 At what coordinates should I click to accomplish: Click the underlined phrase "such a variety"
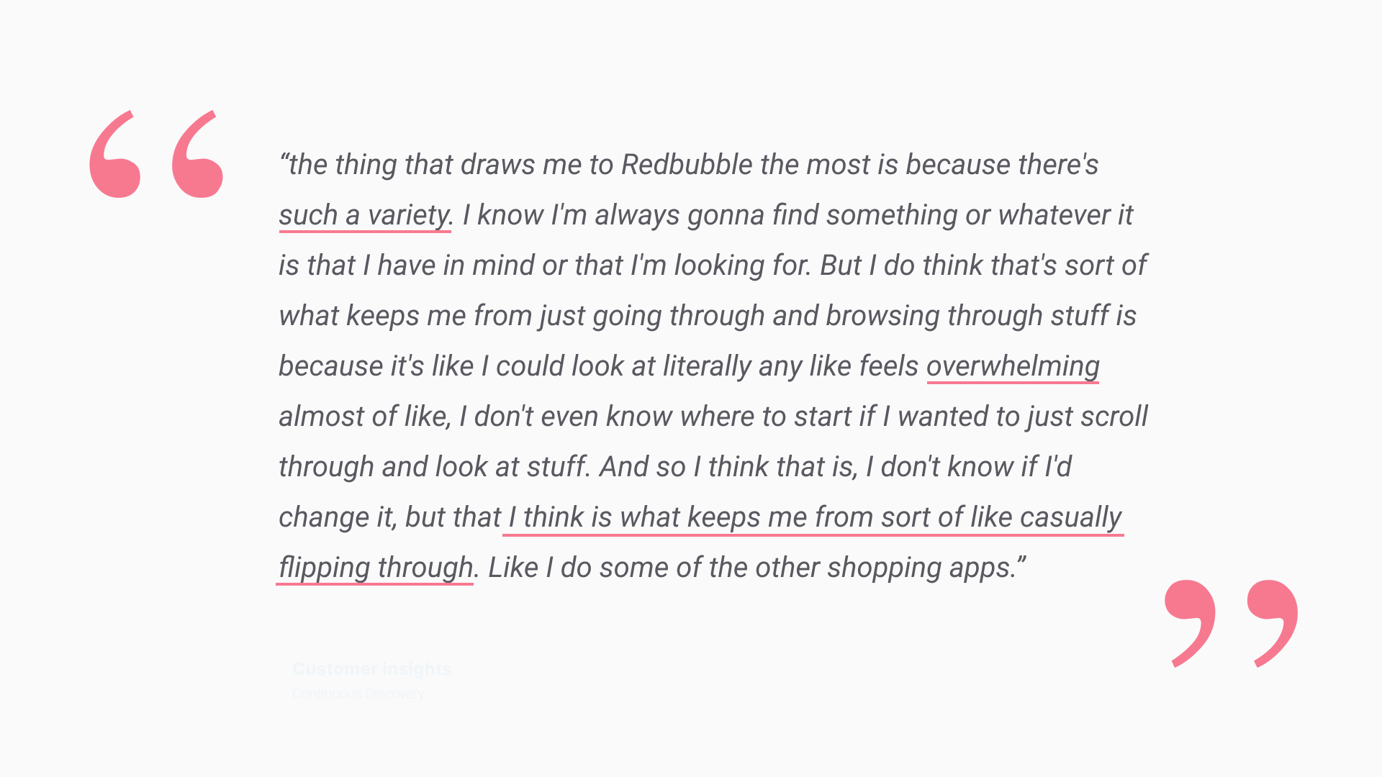364,215
